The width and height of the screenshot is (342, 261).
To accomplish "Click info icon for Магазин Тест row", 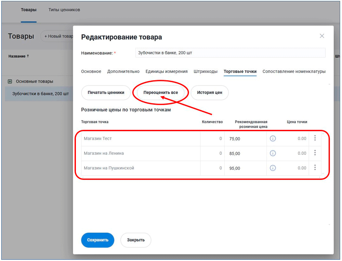I will pos(273,138).
